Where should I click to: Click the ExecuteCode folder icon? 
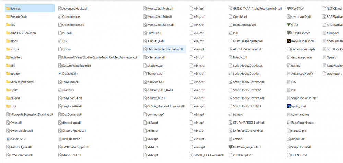tap(8, 16)
